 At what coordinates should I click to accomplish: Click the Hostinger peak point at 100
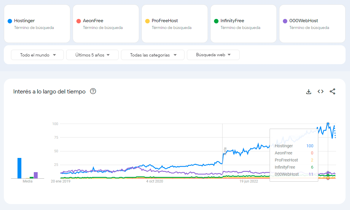328,124
